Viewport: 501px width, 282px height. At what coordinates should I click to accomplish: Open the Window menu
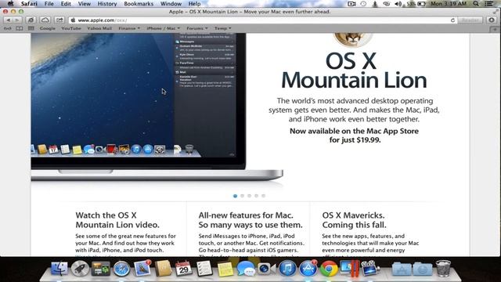point(171,4)
